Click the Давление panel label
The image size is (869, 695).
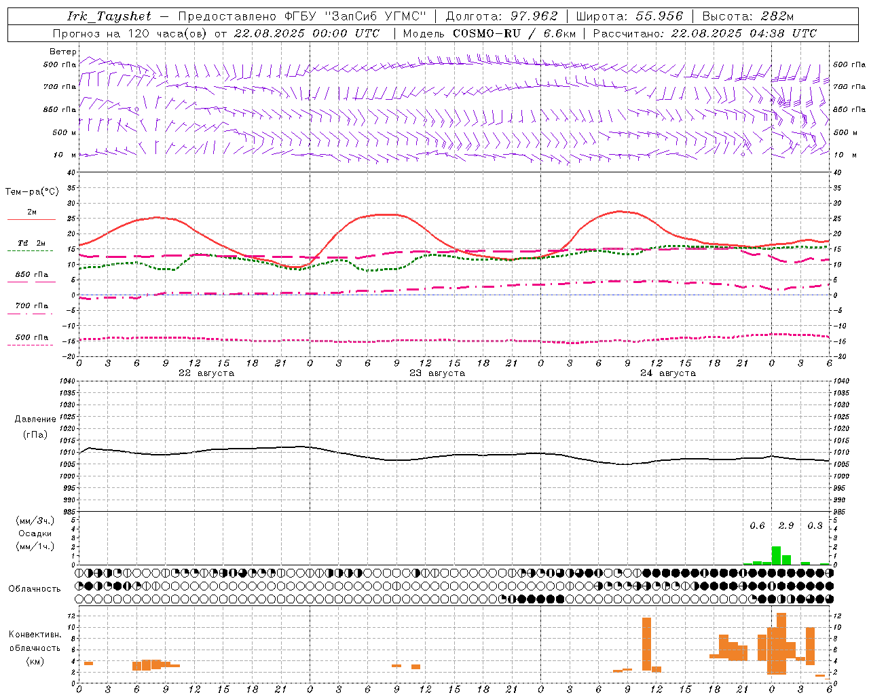point(35,419)
